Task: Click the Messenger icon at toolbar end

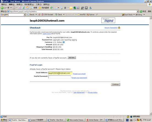Action: [x=90, y=8]
